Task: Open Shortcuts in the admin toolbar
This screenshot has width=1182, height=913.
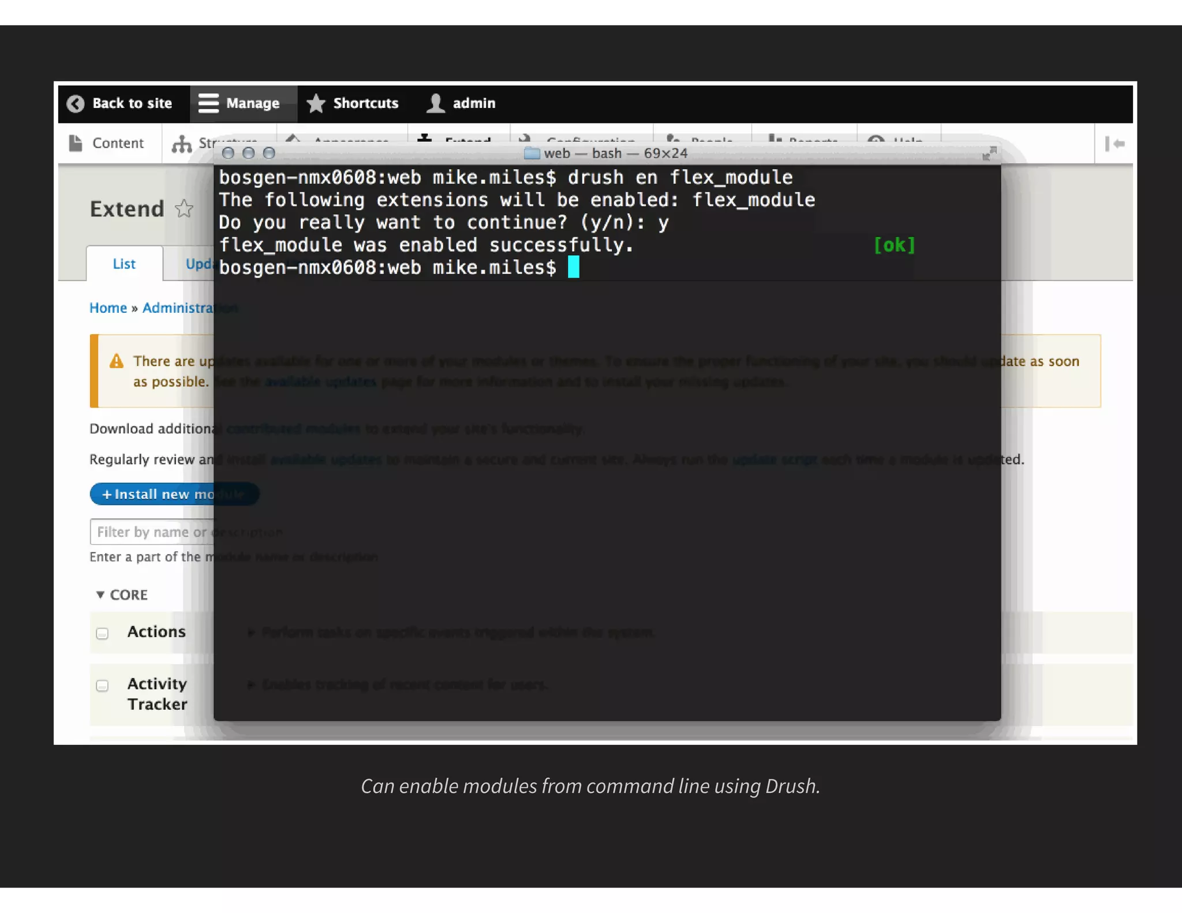Action: point(352,103)
